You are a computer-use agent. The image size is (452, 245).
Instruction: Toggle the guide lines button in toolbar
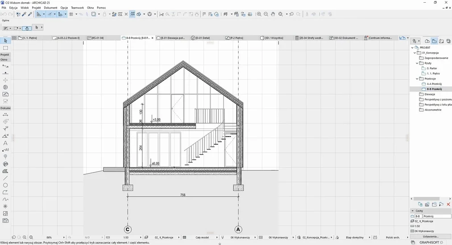(50, 14)
